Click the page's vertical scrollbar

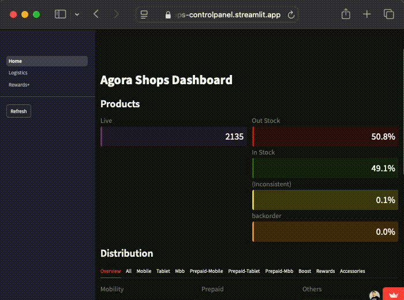point(403,113)
